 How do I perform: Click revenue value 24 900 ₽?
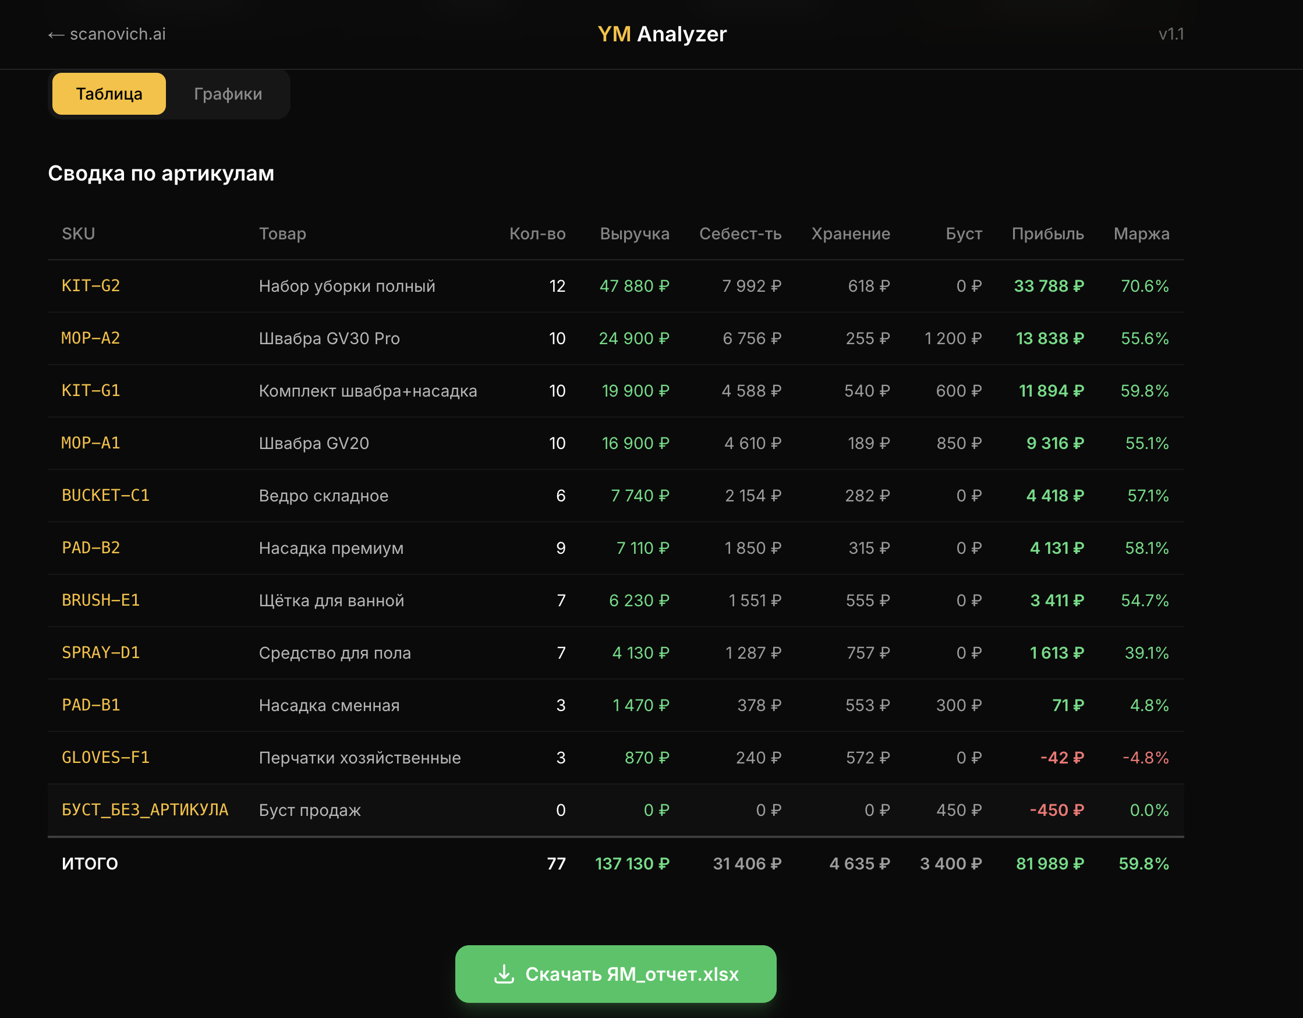point(634,338)
